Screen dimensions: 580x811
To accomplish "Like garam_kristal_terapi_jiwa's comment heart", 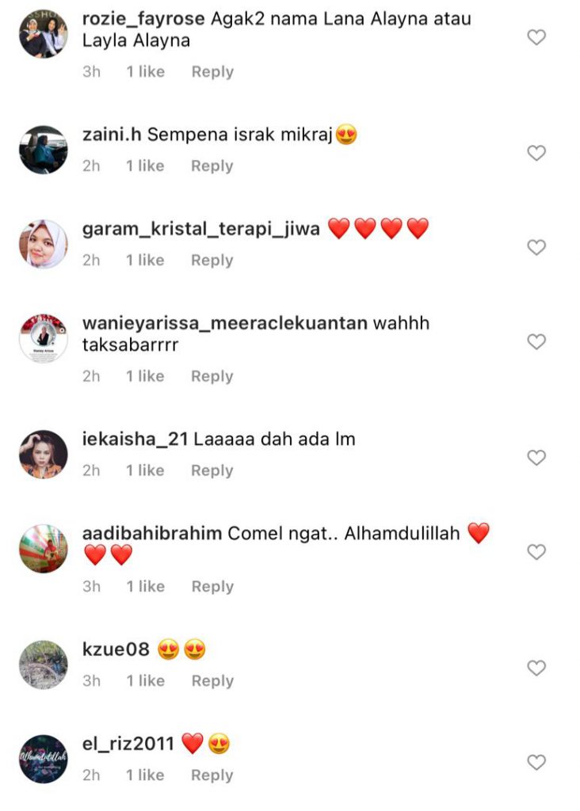I will point(536,247).
